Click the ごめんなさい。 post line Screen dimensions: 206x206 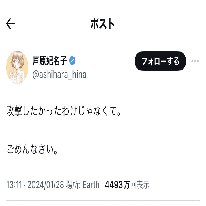click(32, 149)
